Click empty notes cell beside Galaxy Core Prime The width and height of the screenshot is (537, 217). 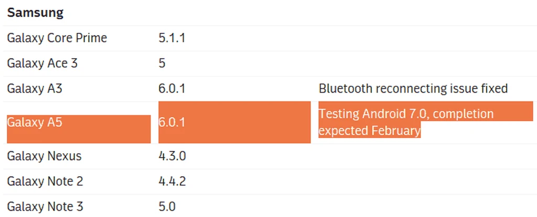click(x=426, y=38)
